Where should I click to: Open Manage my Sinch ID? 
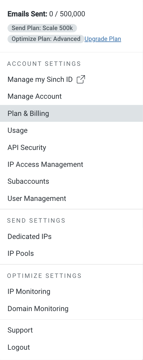point(71,79)
